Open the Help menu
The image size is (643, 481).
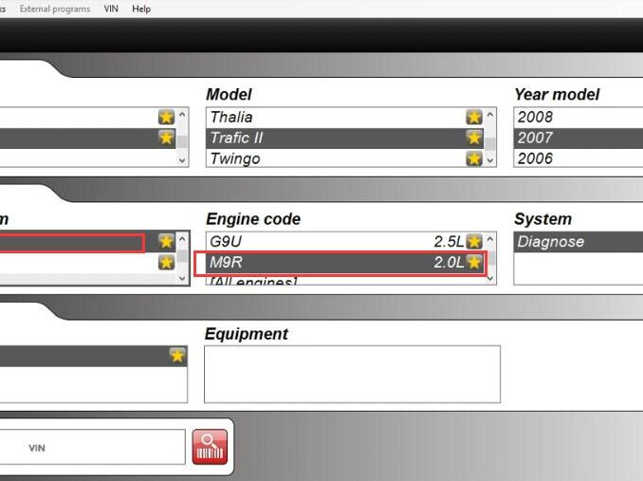coord(141,9)
